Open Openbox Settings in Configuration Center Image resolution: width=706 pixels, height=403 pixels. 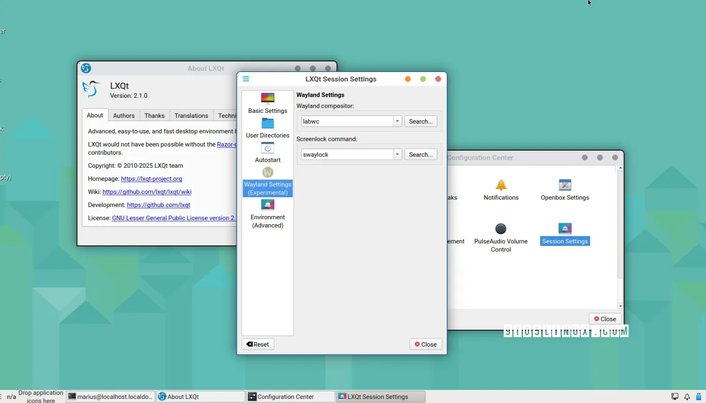click(565, 190)
